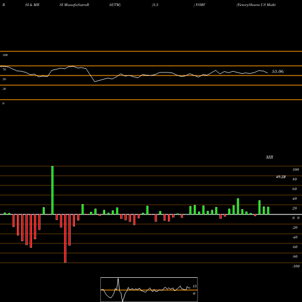
Task: Select the 'MR' panel title
Action: tap(269, 157)
